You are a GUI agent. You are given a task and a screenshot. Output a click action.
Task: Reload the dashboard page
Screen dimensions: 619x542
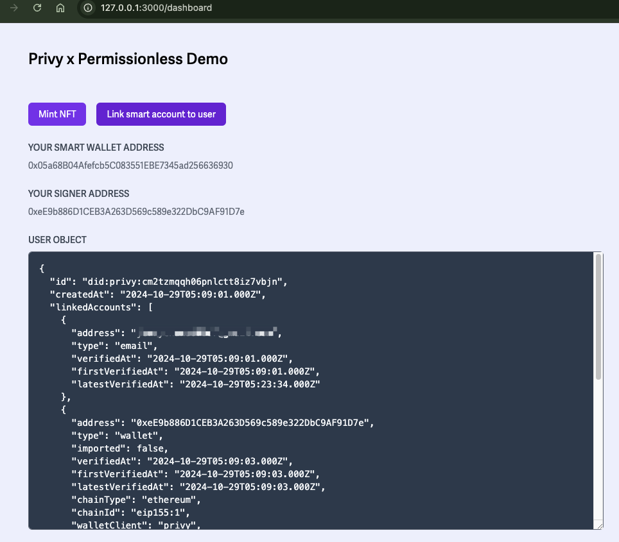tap(37, 8)
